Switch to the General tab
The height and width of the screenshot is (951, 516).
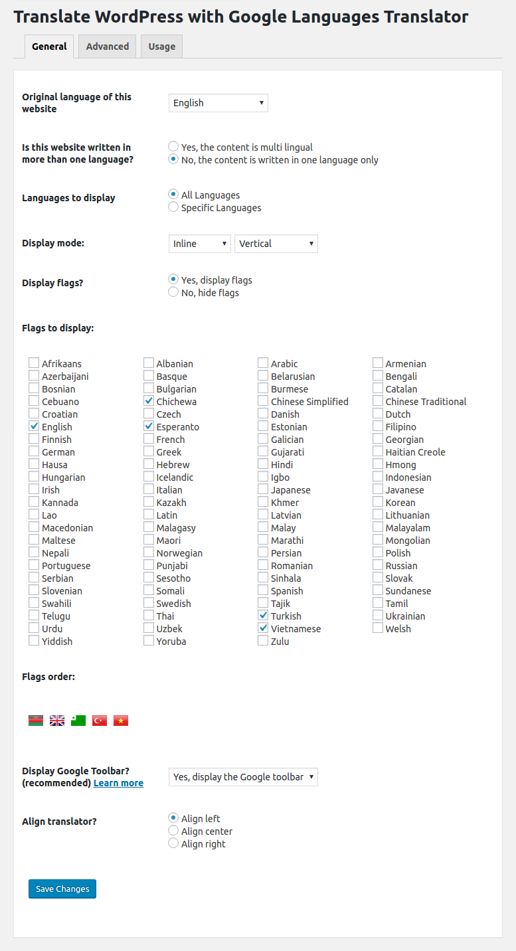[x=49, y=46]
